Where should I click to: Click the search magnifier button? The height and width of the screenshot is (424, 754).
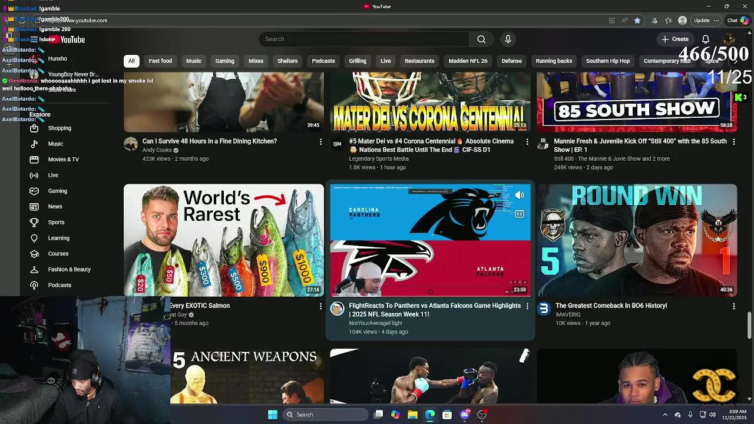point(481,39)
